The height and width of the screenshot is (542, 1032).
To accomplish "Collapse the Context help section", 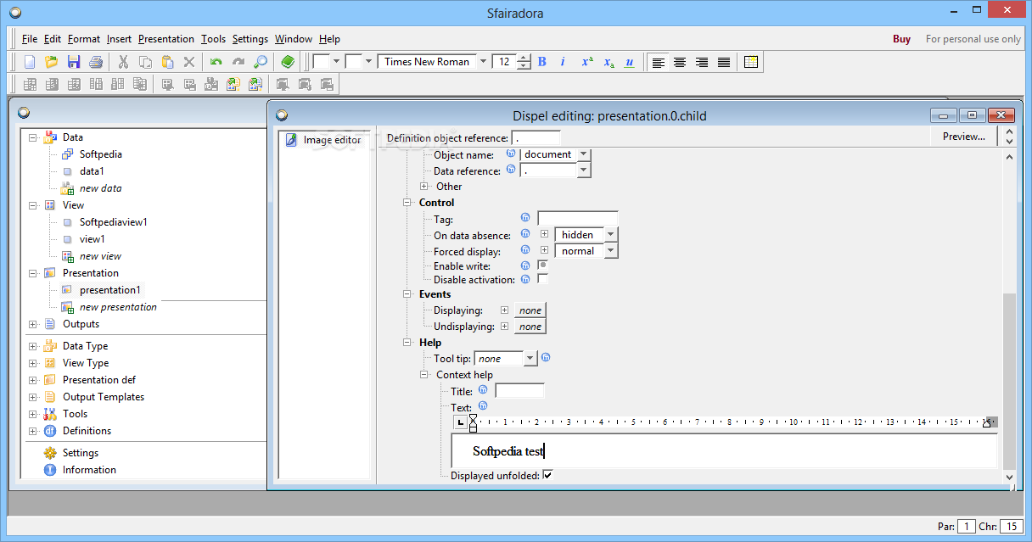I will point(424,375).
